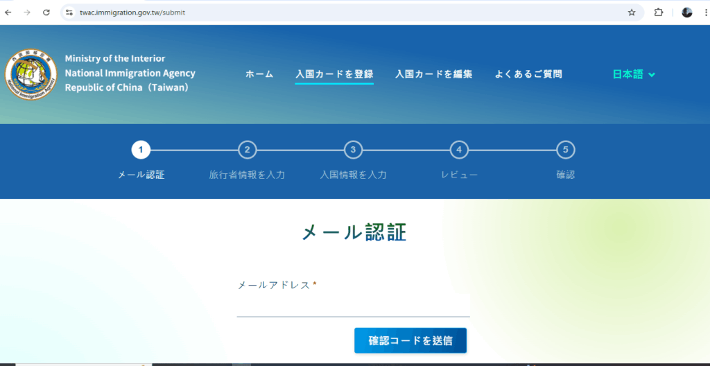710x366 pixels.
Task: Click the メールアドレス input field
Action: click(353, 306)
